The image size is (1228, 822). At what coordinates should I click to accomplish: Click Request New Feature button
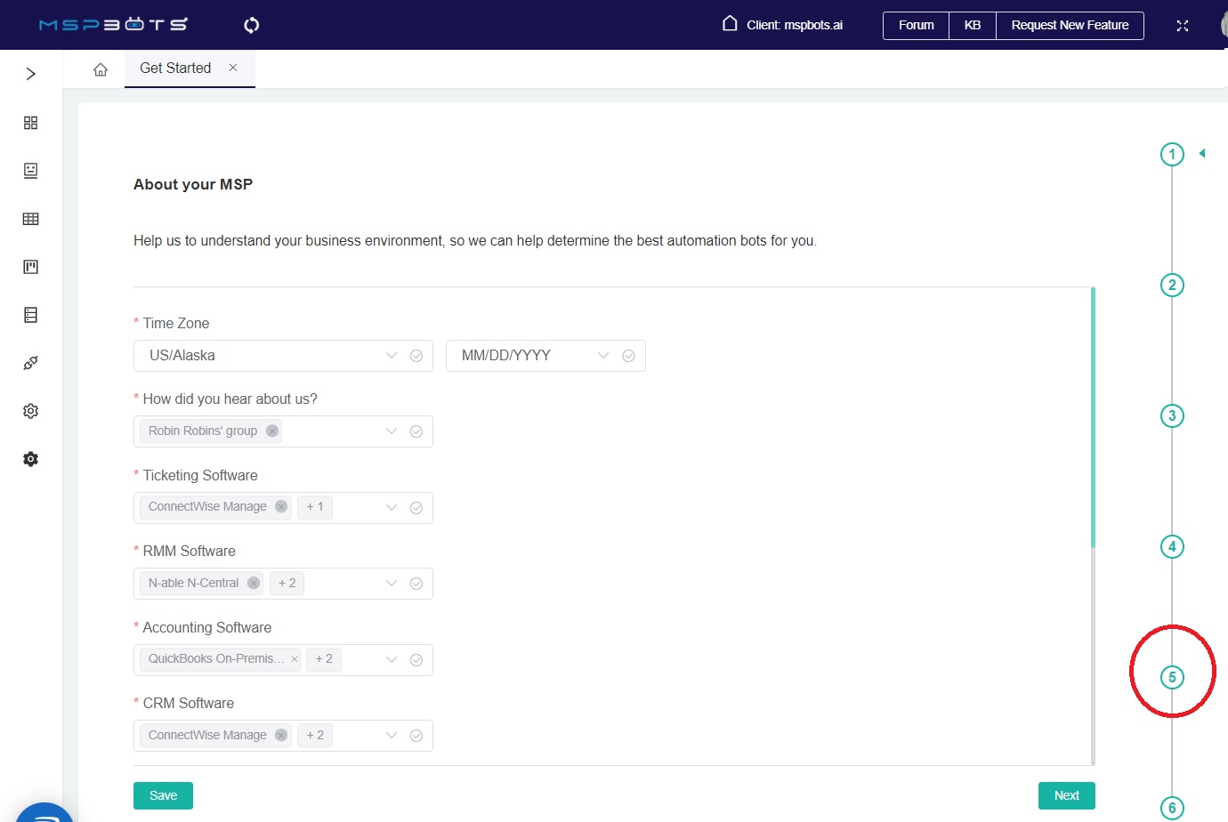tap(1070, 26)
